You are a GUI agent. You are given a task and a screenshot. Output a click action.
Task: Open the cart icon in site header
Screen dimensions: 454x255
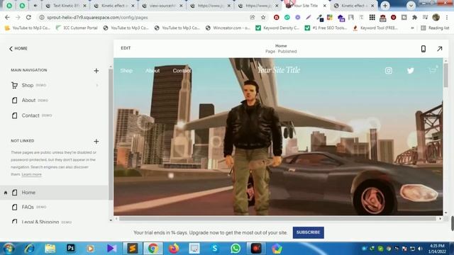point(433,70)
